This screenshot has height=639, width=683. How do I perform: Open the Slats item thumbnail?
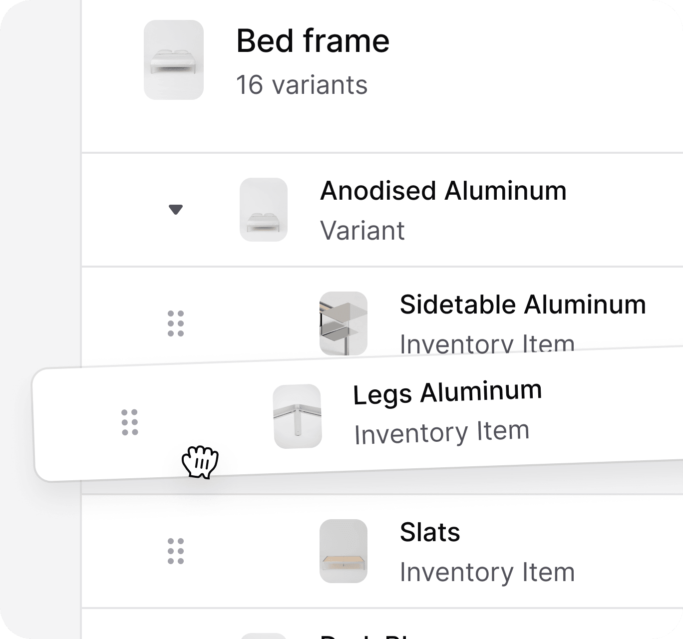tap(343, 551)
